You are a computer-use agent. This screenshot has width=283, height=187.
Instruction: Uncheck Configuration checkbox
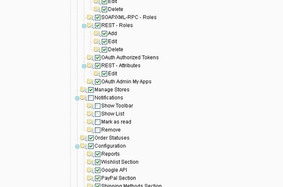click(91, 146)
